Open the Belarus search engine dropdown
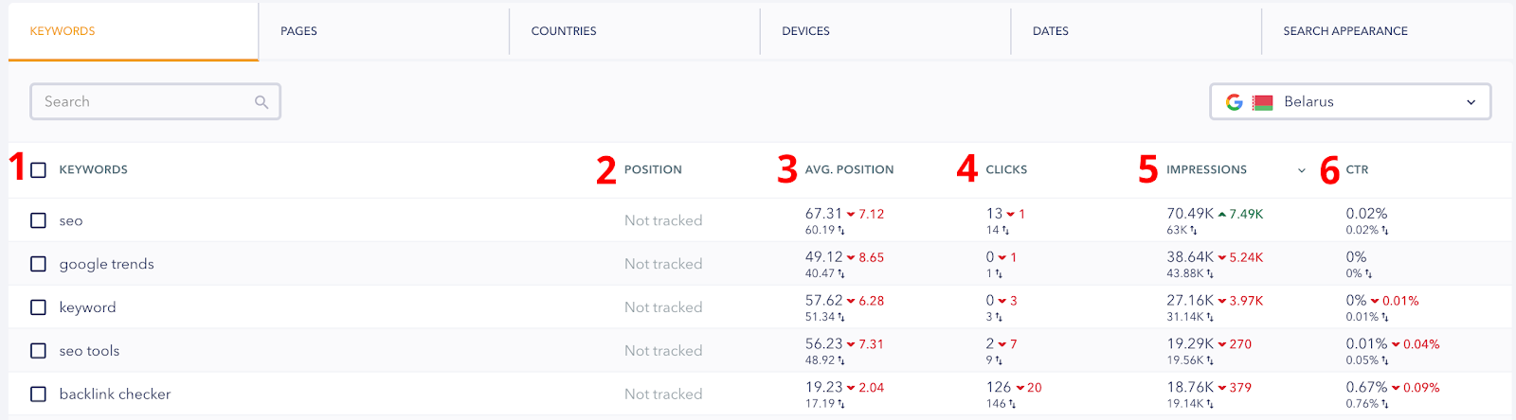Image resolution: width=1516 pixels, height=420 pixels. (x=1350, y=102)
